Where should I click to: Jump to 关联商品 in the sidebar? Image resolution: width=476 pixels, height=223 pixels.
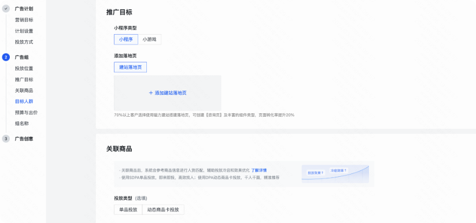point(24,91)
